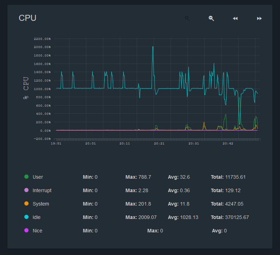280x255 pixels.
Task: Toggle the User series label
Action: tap(38, 177)
